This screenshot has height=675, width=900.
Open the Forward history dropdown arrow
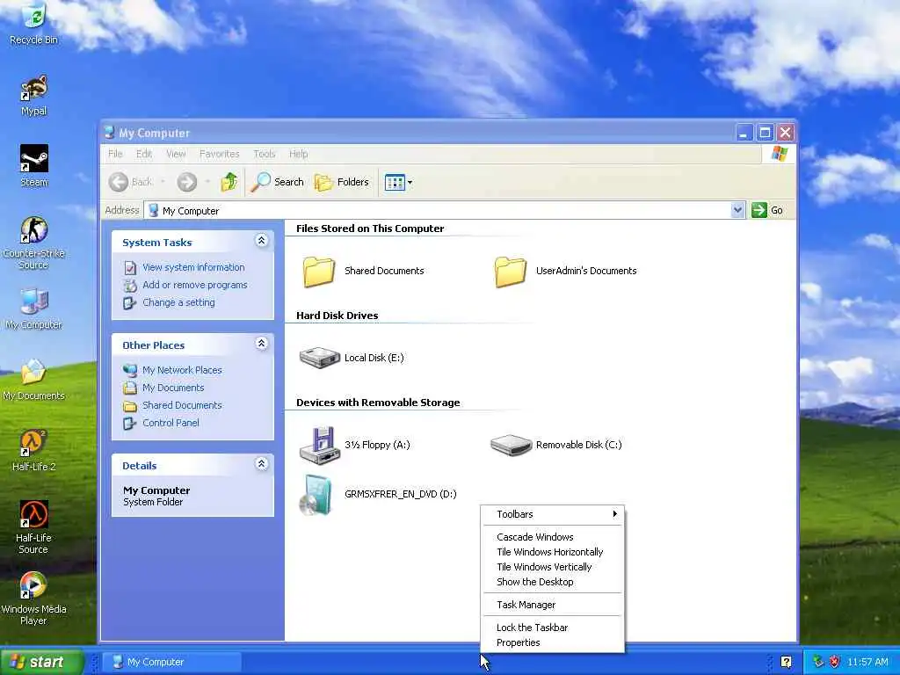(x=207, y=182)
